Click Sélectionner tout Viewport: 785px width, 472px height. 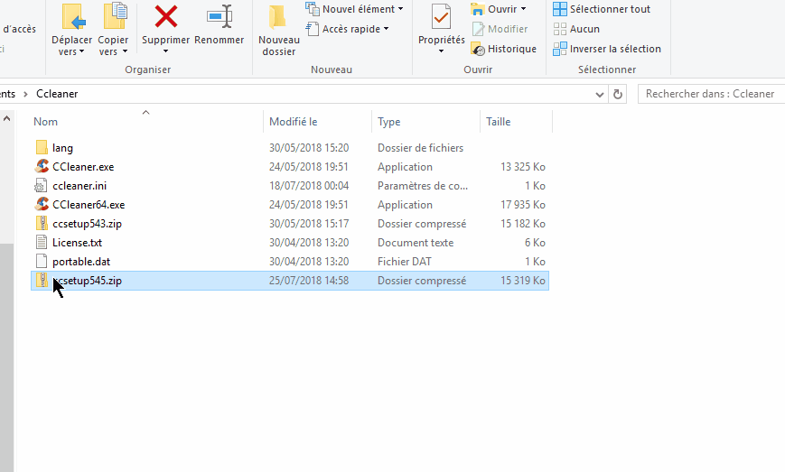pos(602,9)
